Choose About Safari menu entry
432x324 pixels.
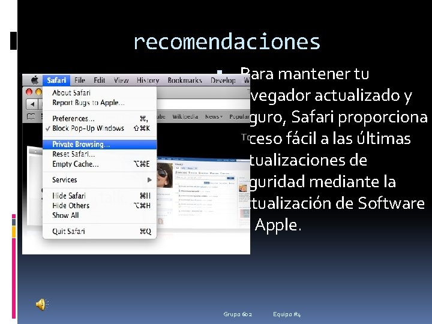[100, 92]
